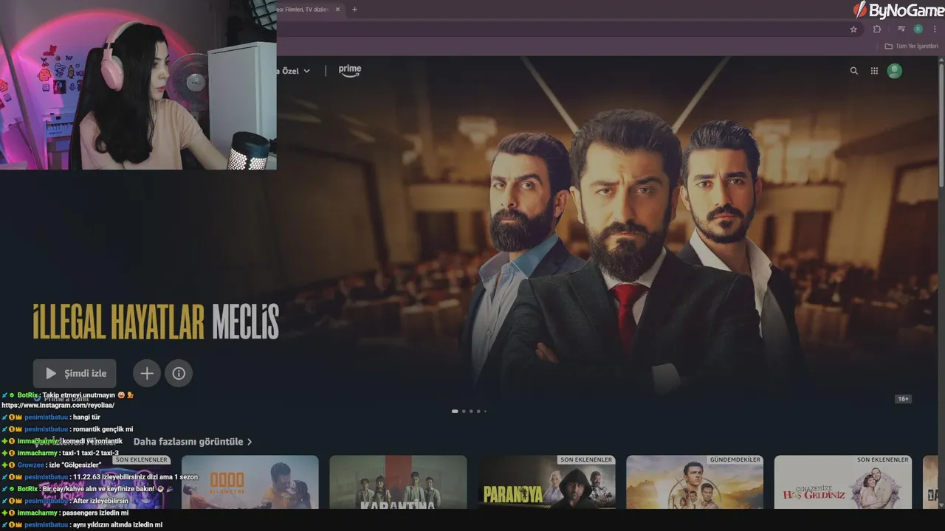945x531 pixels.
Task: Select the first carousel indicator dot
Action: [455, 411]
